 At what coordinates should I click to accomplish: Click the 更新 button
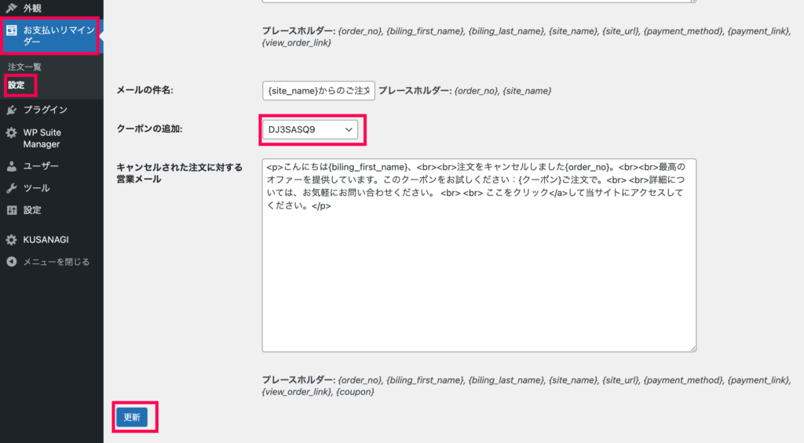132,417
